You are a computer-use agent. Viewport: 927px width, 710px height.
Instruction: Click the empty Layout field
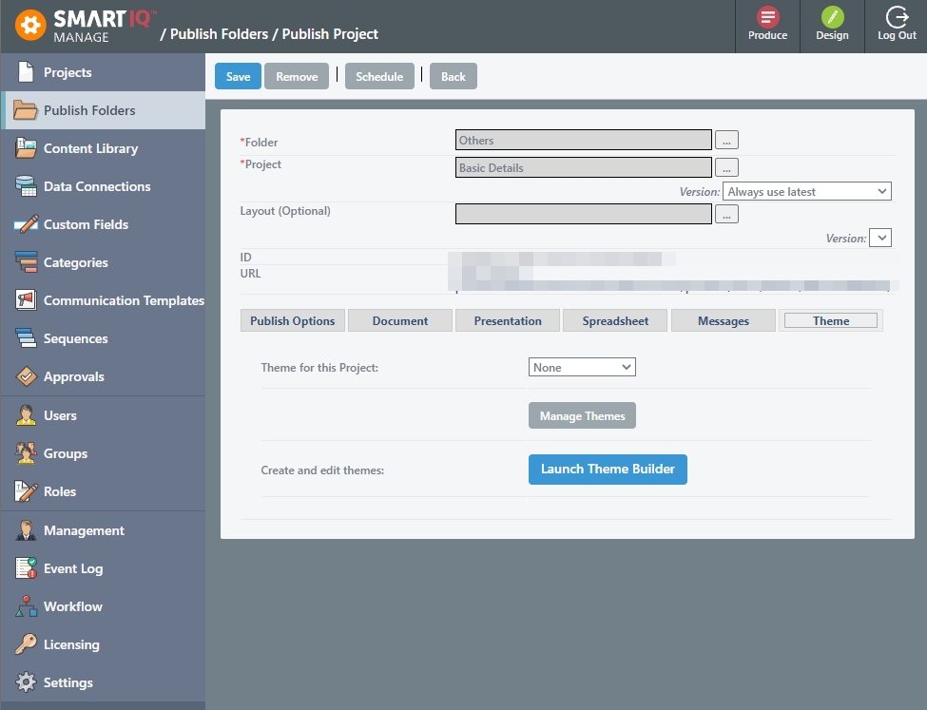(584, 214)
